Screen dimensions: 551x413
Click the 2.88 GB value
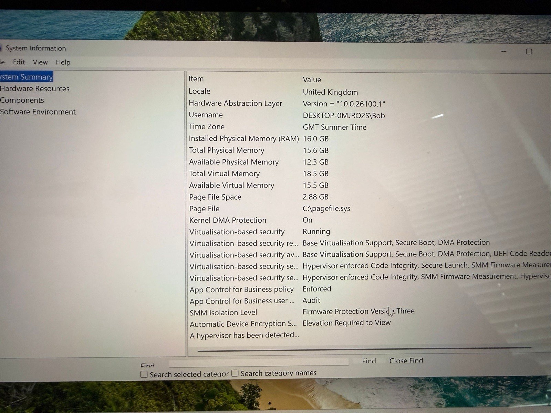coord(315,197)
